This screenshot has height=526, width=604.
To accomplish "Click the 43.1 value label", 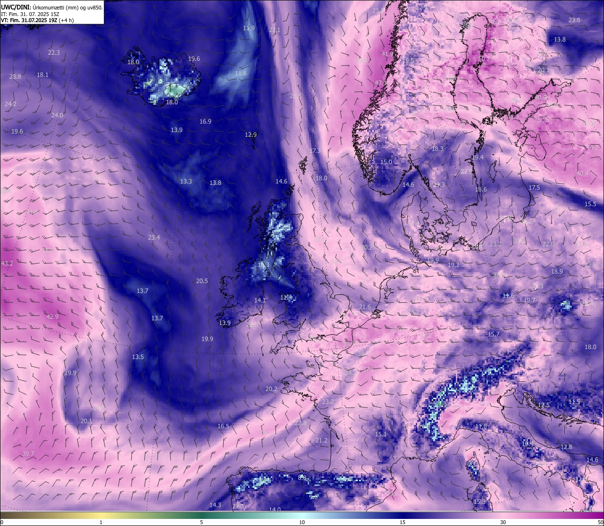I will coord(381,83).
